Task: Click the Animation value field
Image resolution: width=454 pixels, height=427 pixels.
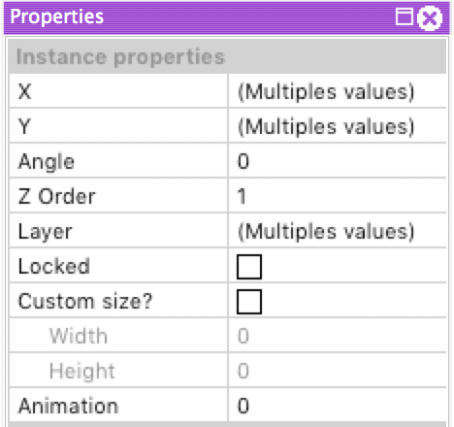Action: click(x=338, y=405)
